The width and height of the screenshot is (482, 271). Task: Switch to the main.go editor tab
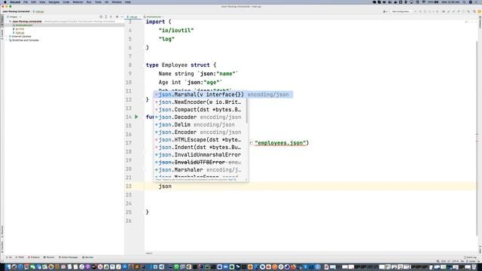pyautogui.click(x=133, y=17)
